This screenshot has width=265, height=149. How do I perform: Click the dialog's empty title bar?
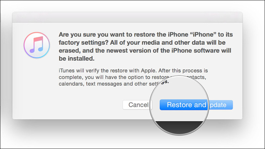[128, 17]
